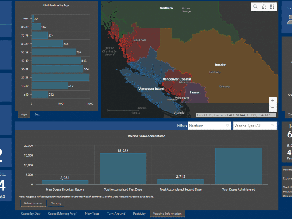This screenshot has height=219, width=292.
Task: Click the Total Accumulated First Dose bar
Action: [x=123, y=169]
